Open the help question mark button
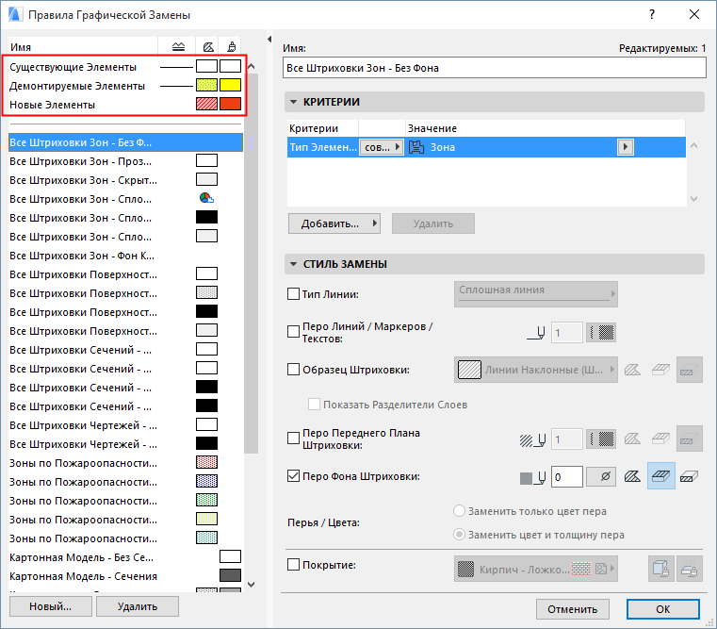The width and height of the screenshot is (717, 629). click(x=652, y=15)
